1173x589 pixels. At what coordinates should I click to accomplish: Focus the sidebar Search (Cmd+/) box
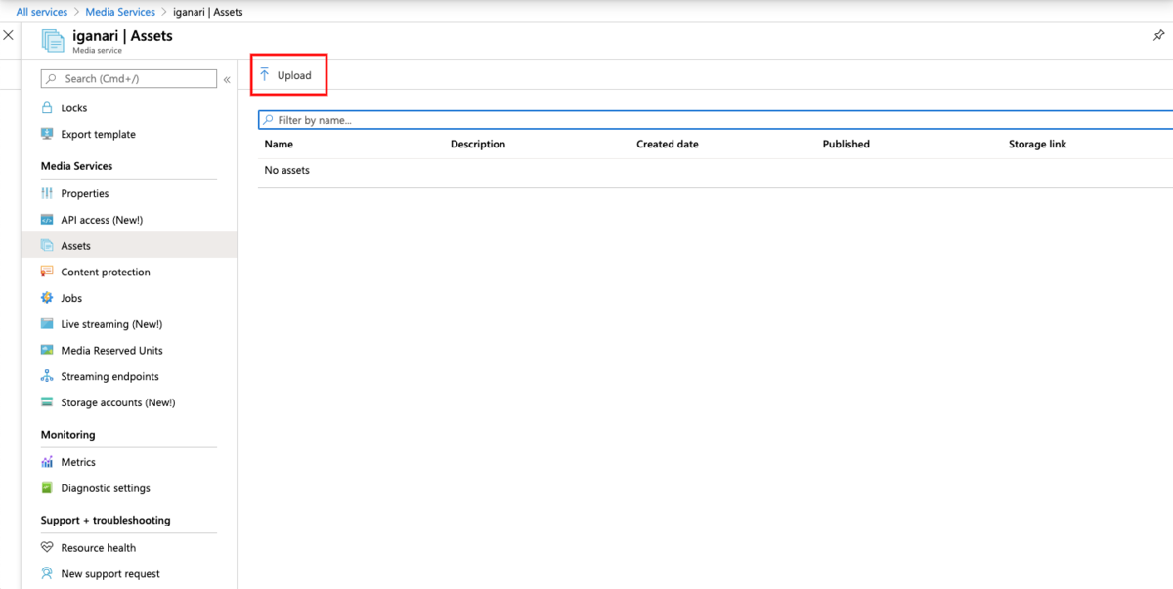click(129, 79)
